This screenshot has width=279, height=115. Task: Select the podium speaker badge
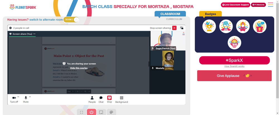point(259,26)
